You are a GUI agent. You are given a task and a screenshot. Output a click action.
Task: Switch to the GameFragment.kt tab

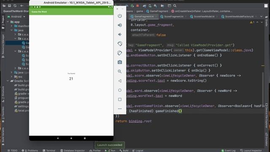144,16
